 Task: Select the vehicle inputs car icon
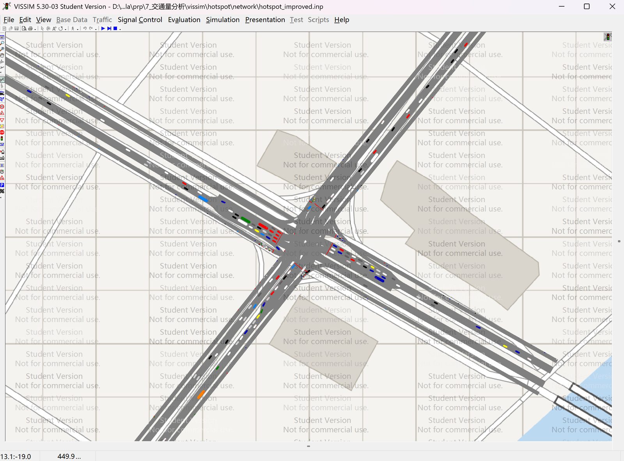(x=2, y=94)
